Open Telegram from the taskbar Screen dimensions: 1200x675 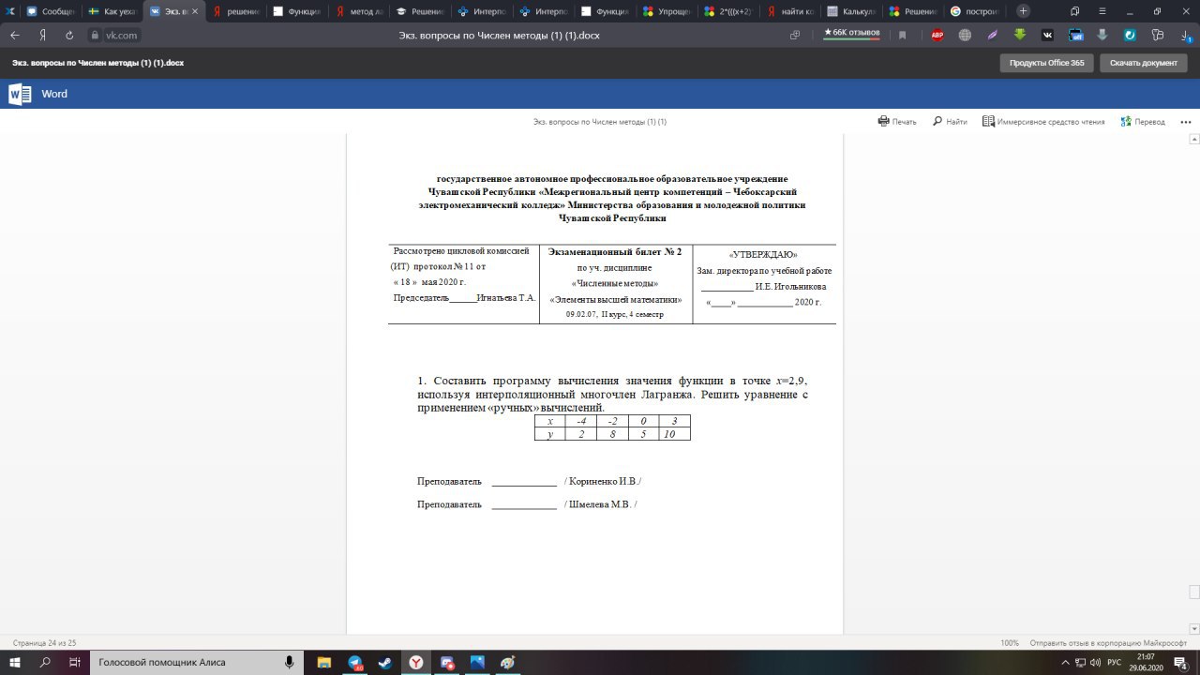355,662
